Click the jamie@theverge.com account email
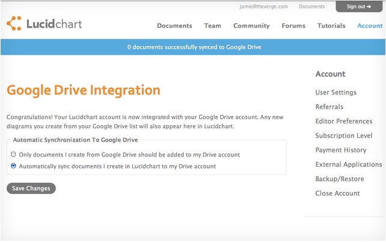386x242 pixels. coord(264,7)
